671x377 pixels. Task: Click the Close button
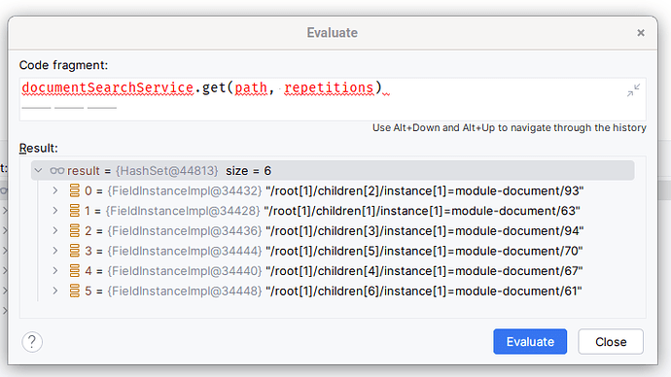(611, 341)
